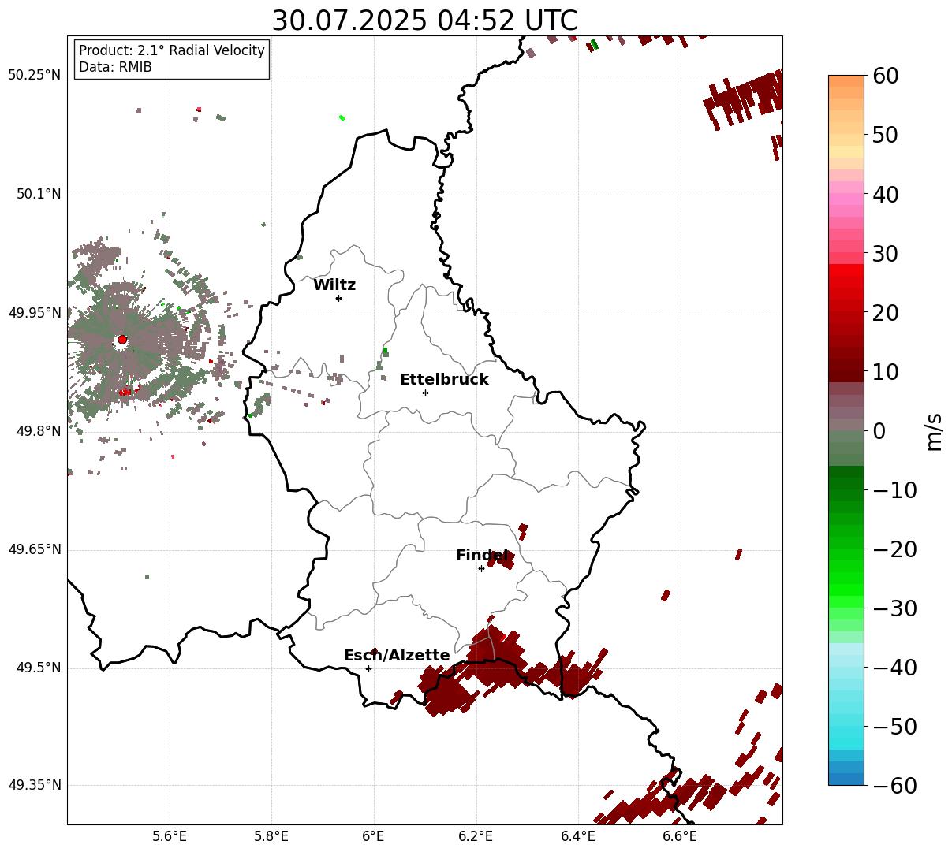The width and height of the screenshot is (952, 852).
Task: Click the m/s colorbar unit label
Action: pos(935,430)
